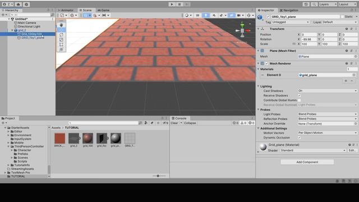
Task: Open the transform component help icon
Action: 347,29
